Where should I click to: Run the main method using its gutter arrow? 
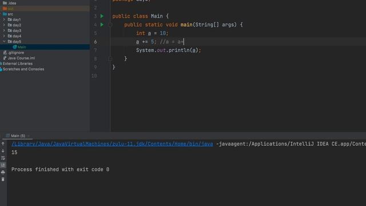(x=102, y=25)
